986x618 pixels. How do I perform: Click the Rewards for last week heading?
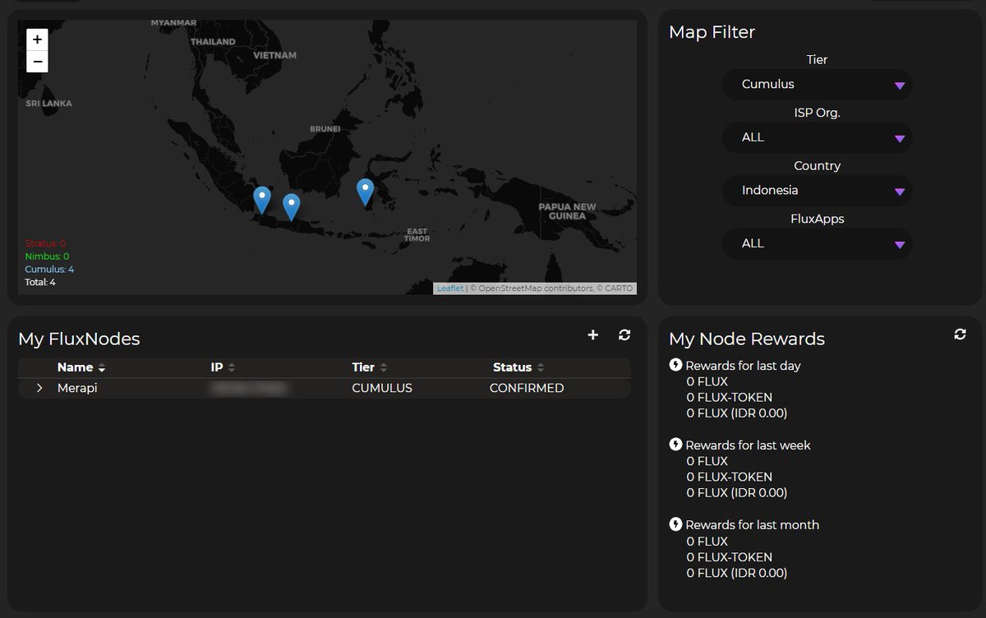[748, 445]
